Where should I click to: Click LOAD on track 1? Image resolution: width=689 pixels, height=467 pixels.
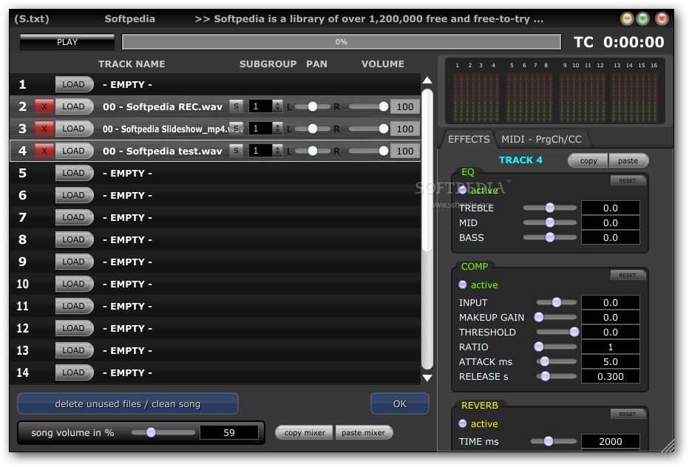tap(74, 84)
